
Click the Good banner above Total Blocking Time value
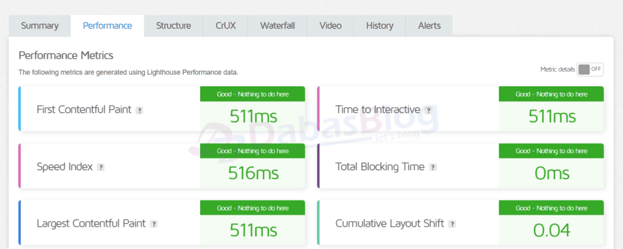click(551, 151)
